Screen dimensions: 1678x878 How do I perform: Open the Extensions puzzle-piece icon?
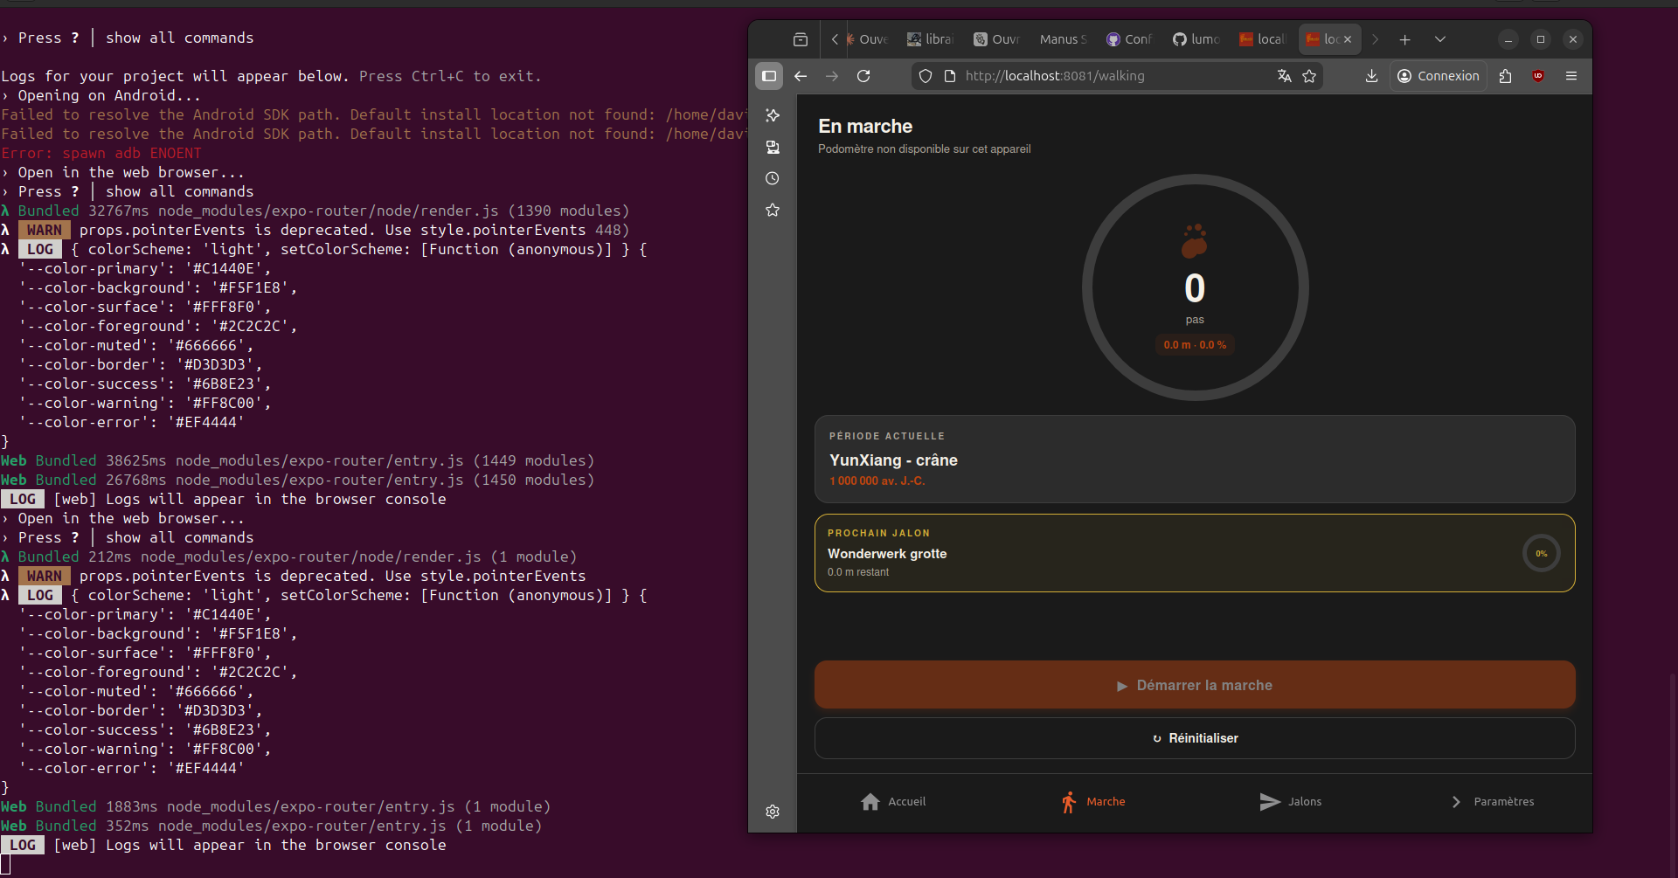1505,76
